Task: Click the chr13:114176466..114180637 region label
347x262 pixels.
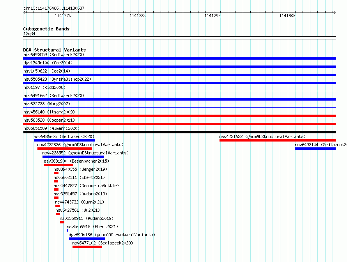Action: 54,8
